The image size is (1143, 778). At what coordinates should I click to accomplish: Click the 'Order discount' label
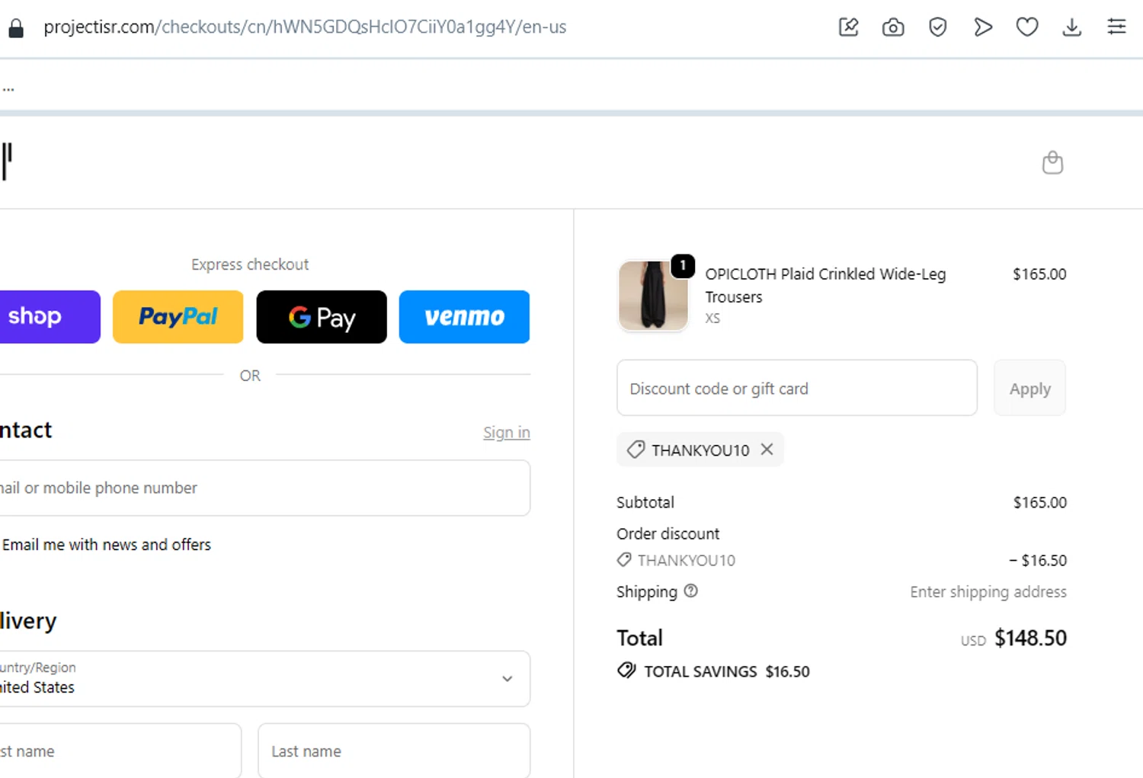pos(668,533)
